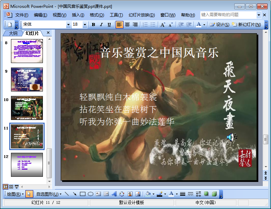Switch to Normal view icon

[6, 187]
